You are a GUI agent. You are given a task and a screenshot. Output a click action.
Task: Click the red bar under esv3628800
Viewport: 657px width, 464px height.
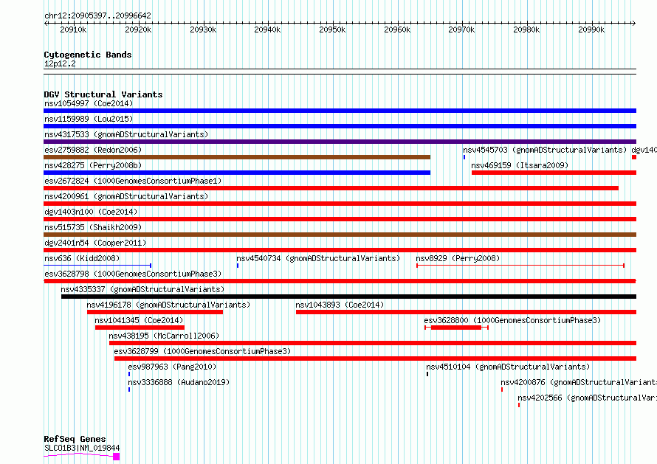pyautogui.click(x=456, y=328)
